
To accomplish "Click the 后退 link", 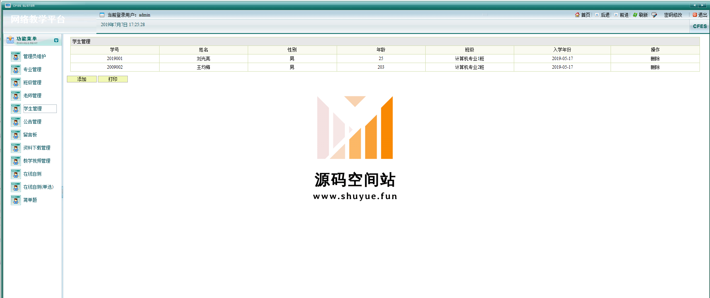I will coord(605,15).
